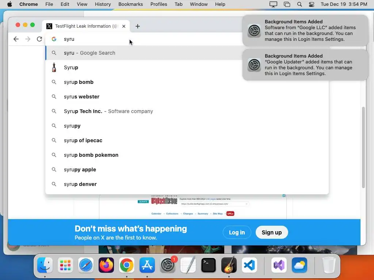Click the Chrome icon in the Dock
This screenshot has width=374, height=280.
pyautogui.click(x=127, y=265)
